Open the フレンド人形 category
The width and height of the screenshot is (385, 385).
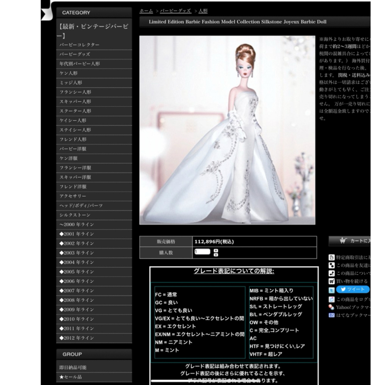pyautogui.click(x=94, y=139)
